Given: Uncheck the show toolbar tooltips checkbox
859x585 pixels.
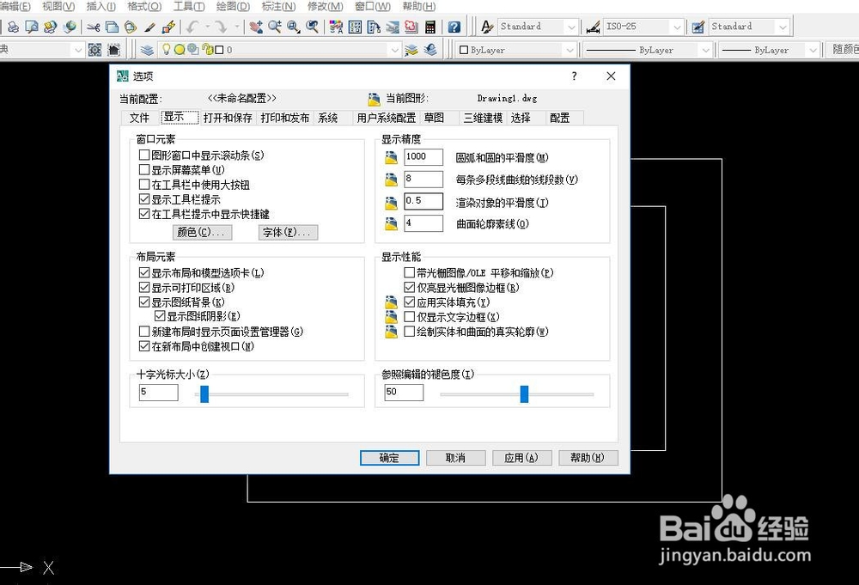Looking at the screenshot, I should click(x=144, y=199).
